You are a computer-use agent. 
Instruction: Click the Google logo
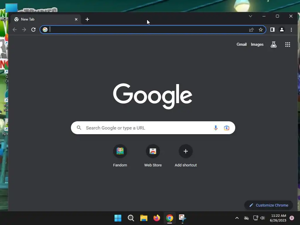point(153,96)
